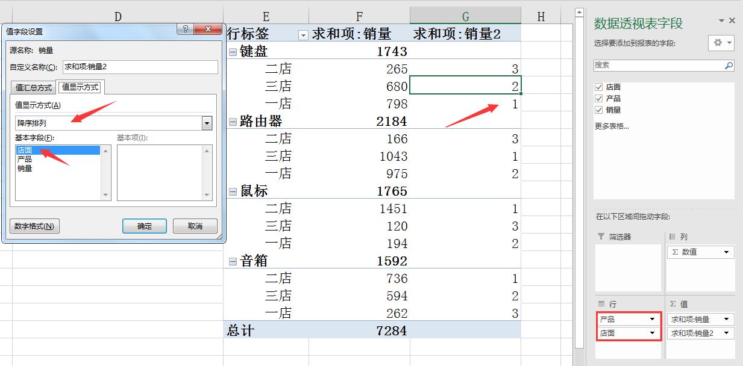The width and height of the screenshot is (743, 366).
Task: Close the PivotTable fields pane
Action: (x=732, y=21)
